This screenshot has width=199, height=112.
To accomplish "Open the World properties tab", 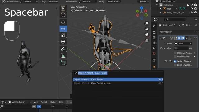I will pos(154,53).
